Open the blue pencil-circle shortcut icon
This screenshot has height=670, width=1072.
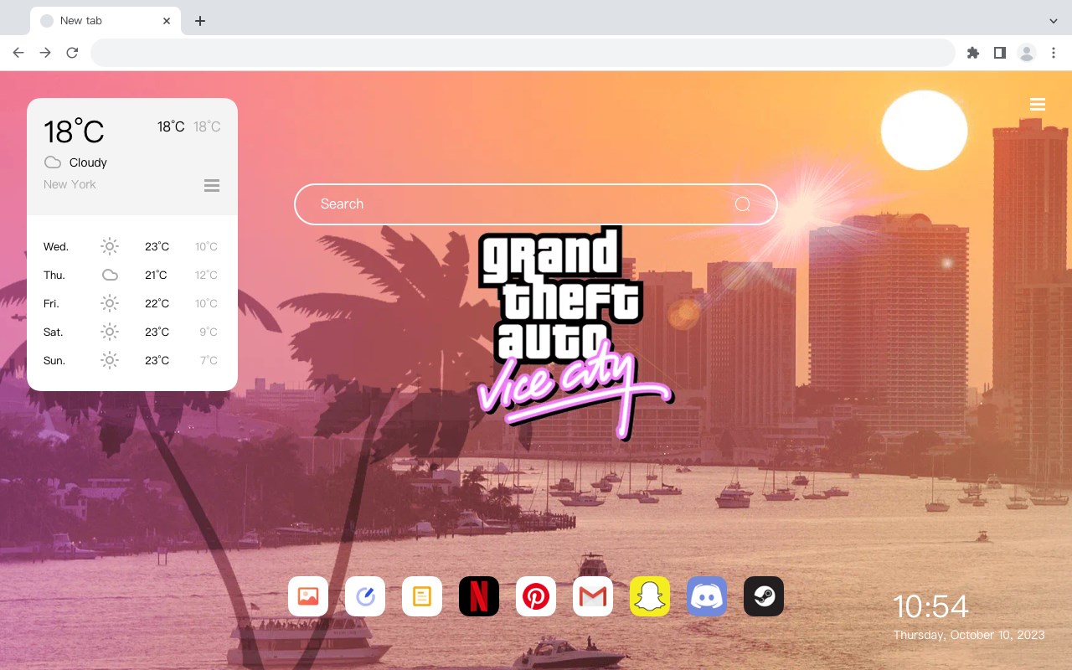pyautogui.click(x=365, y=596)
